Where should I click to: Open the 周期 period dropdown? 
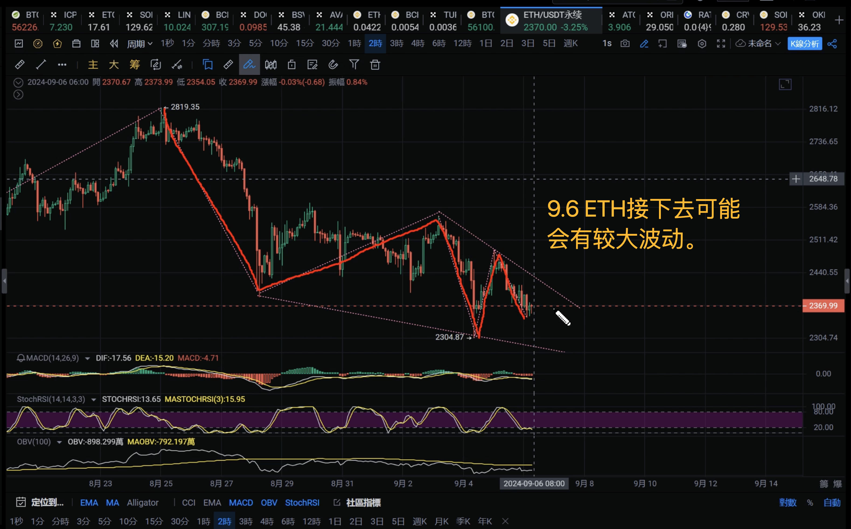[140, 44]
